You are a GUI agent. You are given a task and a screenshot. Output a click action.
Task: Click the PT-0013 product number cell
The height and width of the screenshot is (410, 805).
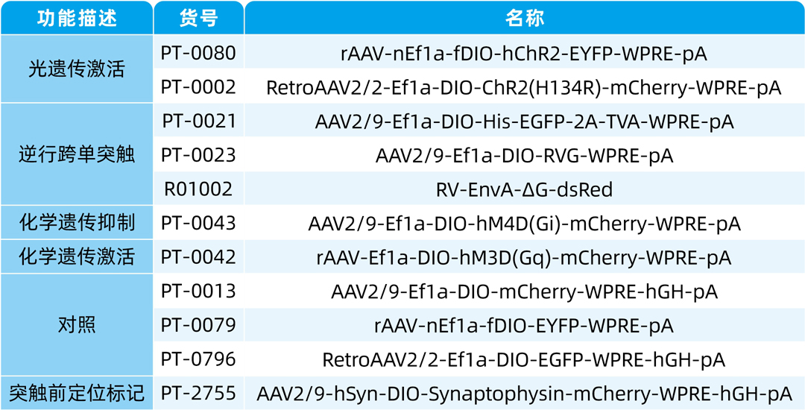(x=198, y=291)
